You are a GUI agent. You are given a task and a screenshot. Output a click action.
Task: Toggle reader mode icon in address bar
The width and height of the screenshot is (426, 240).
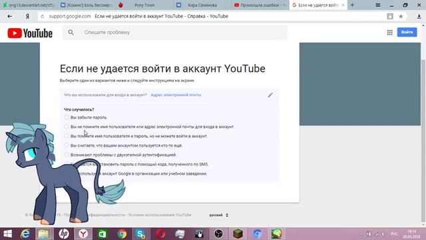click(x=390, y=16)
